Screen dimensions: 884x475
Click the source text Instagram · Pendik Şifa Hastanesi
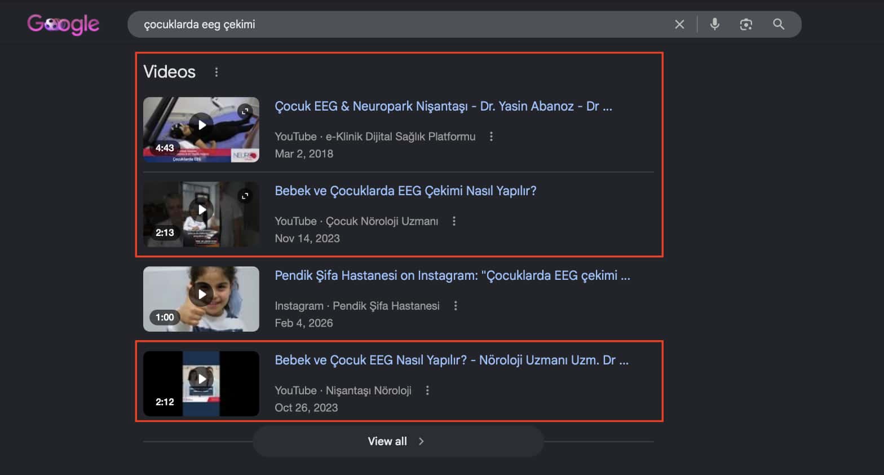(x=357, y=306)
